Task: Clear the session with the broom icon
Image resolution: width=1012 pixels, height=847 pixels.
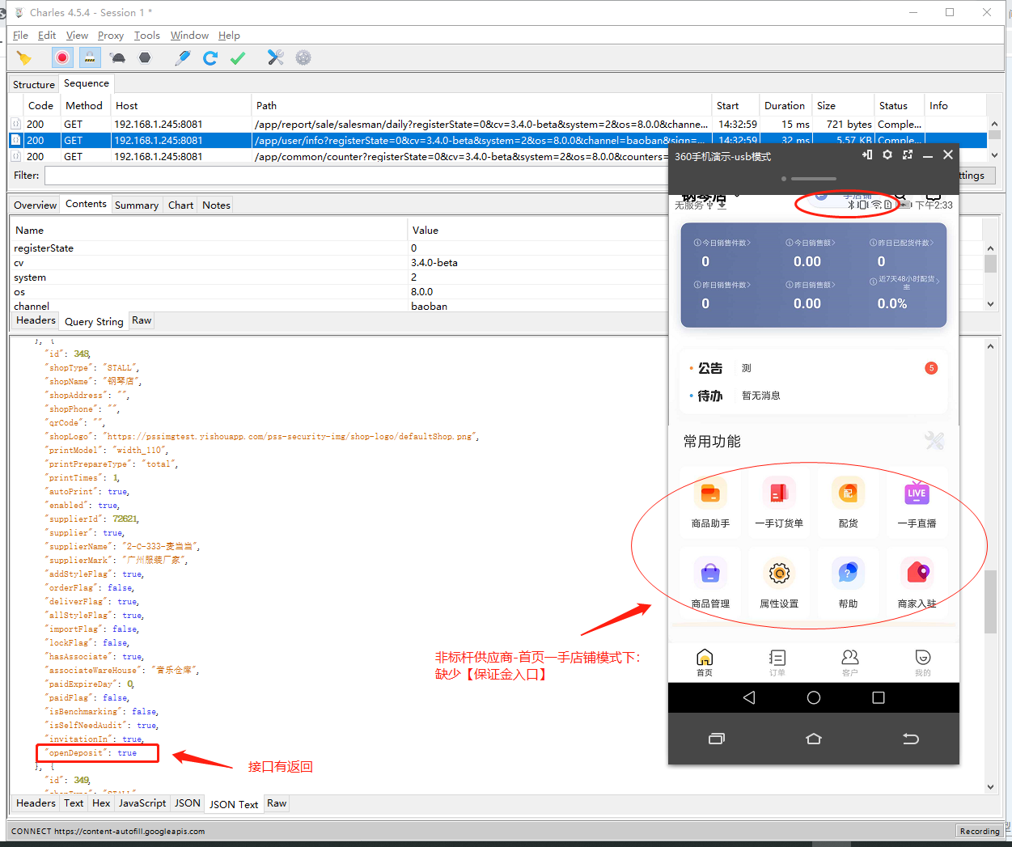Action: coord(24,57)
